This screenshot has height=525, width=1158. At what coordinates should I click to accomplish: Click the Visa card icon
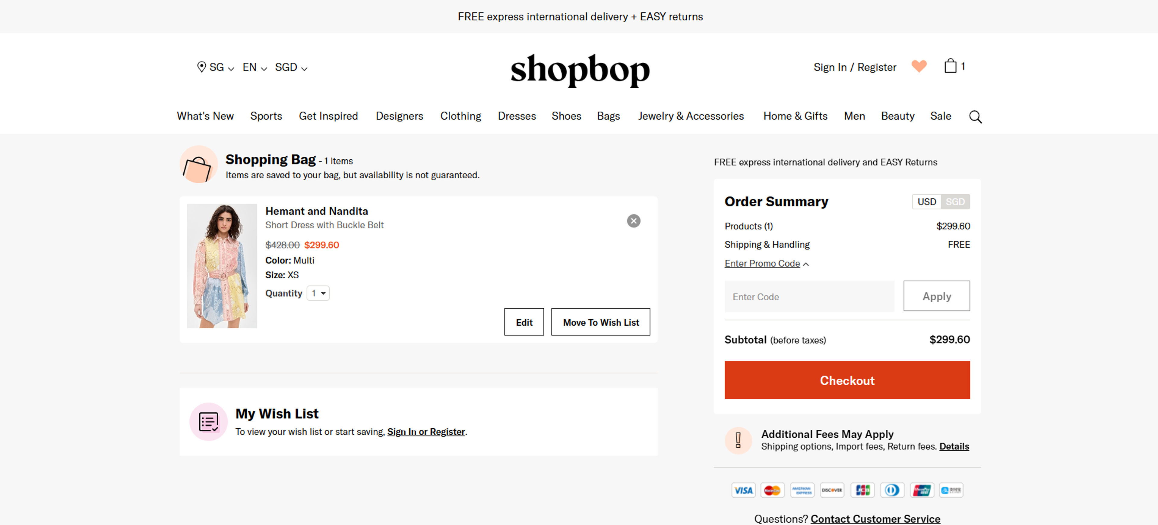[x=743, y=490]
